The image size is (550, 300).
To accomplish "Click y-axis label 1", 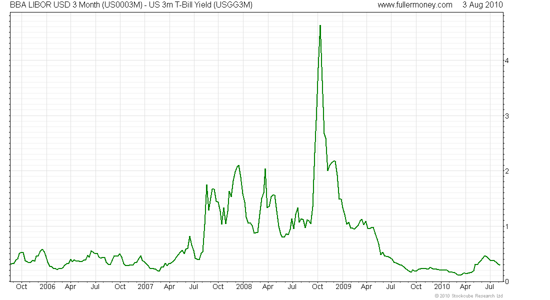I will [507, 226].
